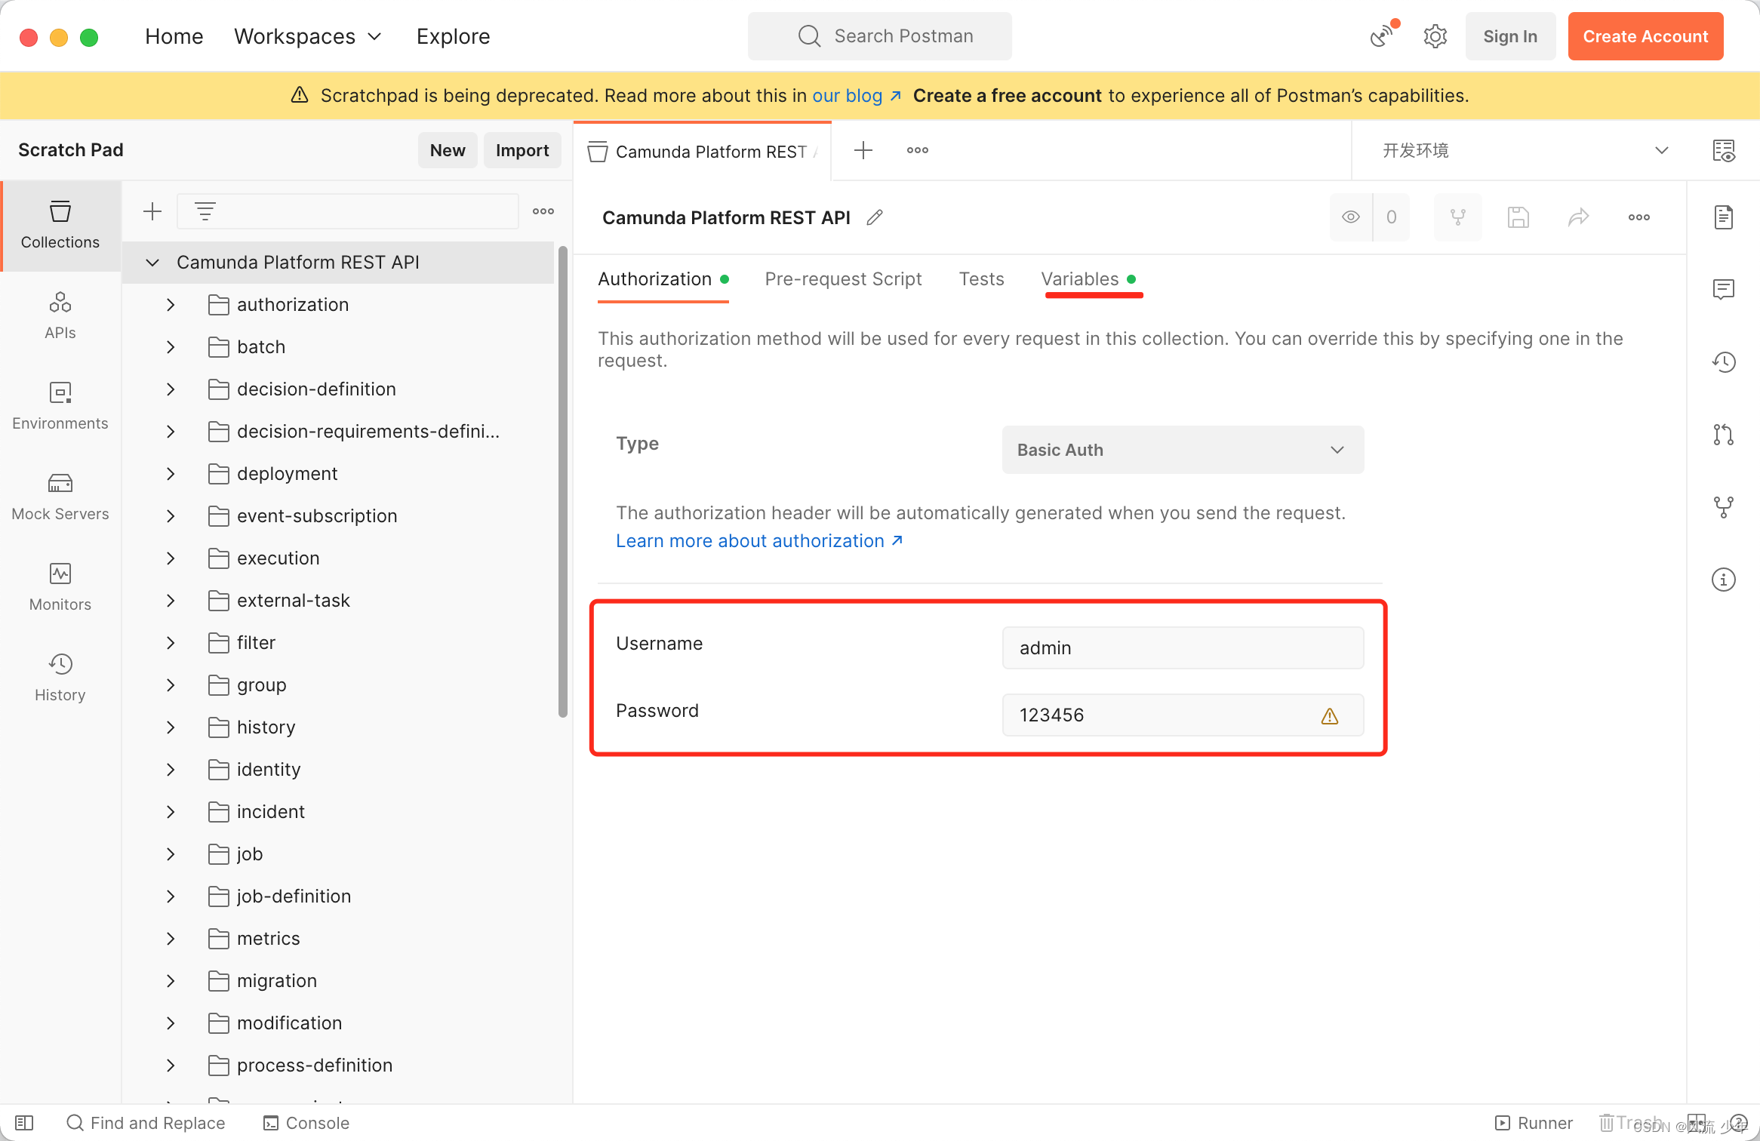Open the settings gear icon

click(1435, 36)
